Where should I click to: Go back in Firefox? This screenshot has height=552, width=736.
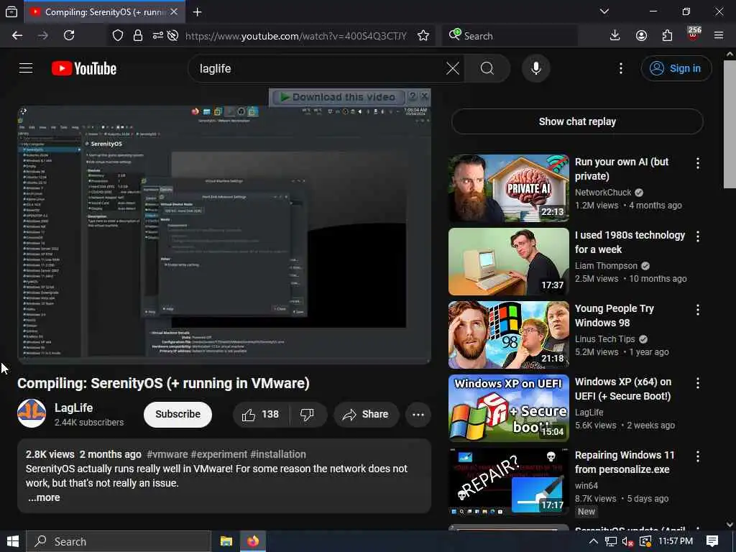[x=17, y=36]
